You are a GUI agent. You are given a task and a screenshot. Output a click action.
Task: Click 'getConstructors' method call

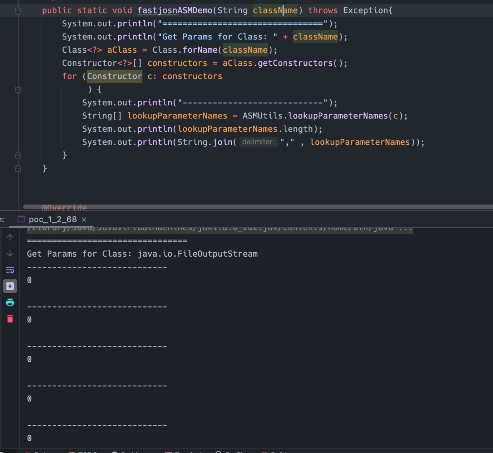pos(295,63)
